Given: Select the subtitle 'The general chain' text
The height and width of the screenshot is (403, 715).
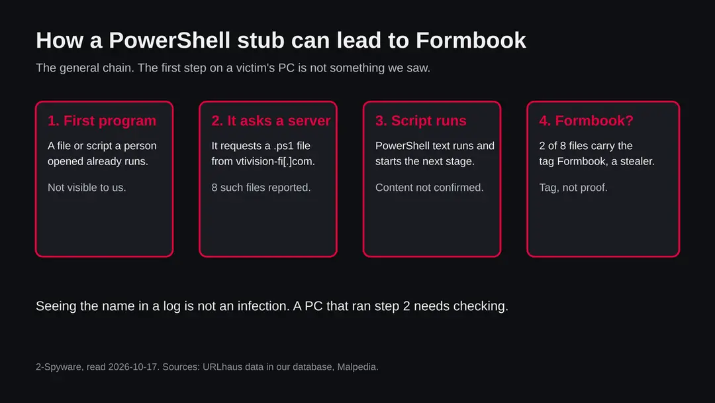Looking at the screenshot, I should coord(233,68).
